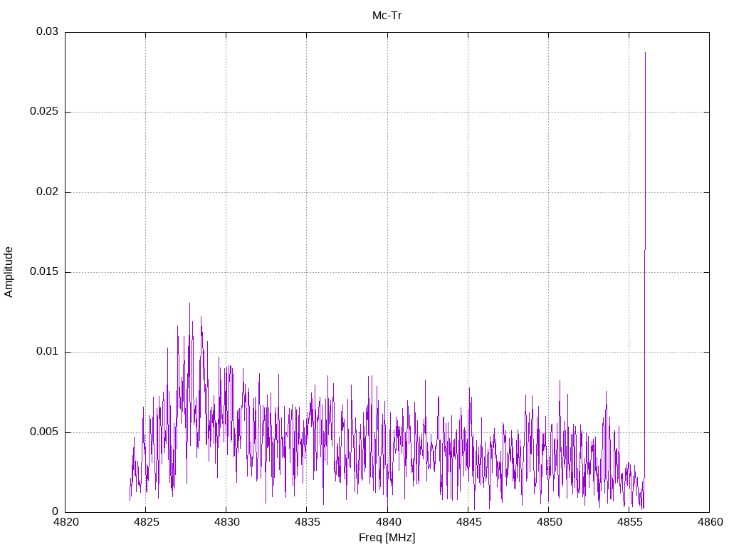This screenshot has width=729, height=547.
Task: Click the 0.03 y-axis tick label
Action: 47,31
